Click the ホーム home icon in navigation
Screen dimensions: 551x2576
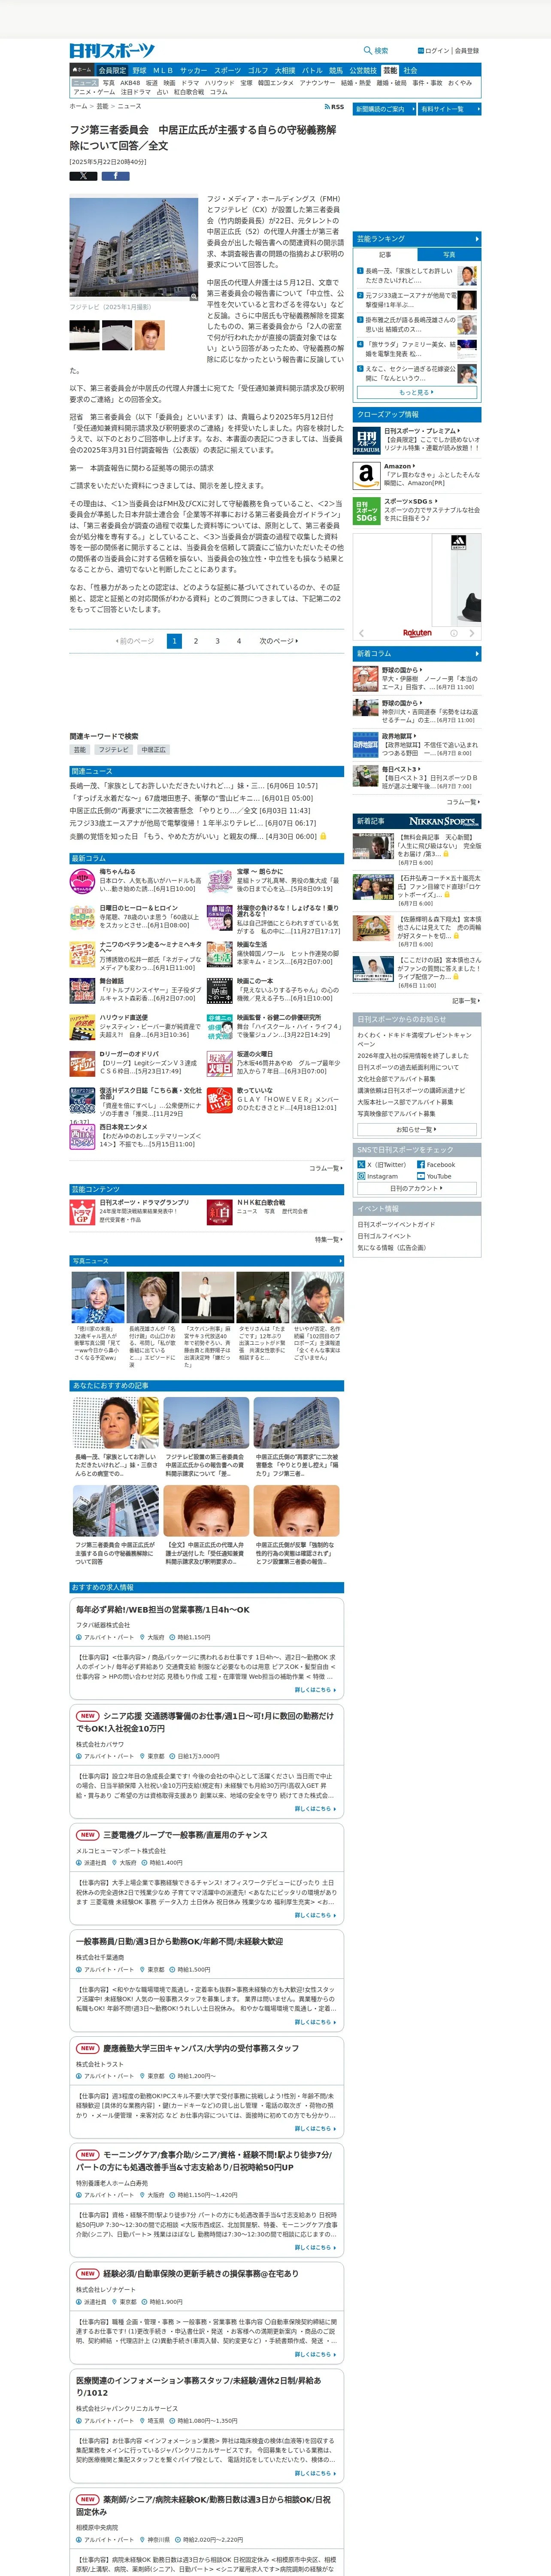81,71
